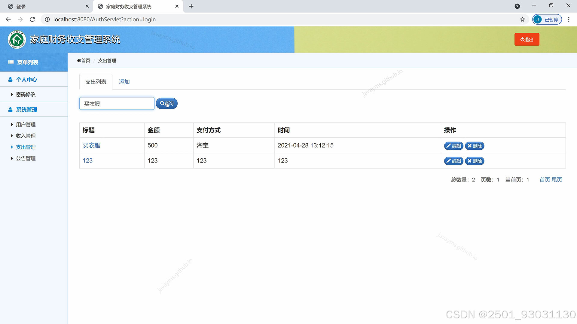577x324 pixels.
Task: Open the tab search dropdown arrow
Action: coord(517,6)
